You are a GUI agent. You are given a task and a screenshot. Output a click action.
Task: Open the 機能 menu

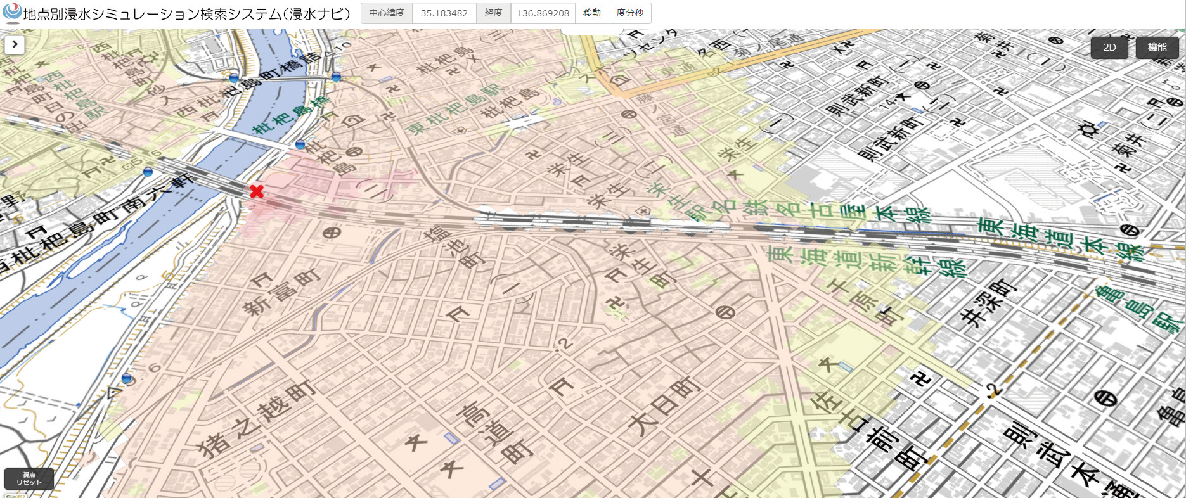coord(1157,48)
